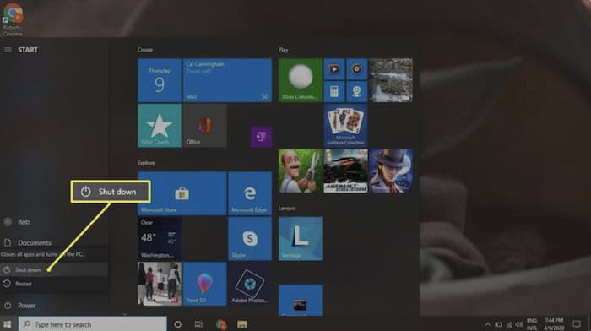Choose Restart in the power menu
Screen dimensions: 591x331
pyautogui.click(x=54, y=284)
